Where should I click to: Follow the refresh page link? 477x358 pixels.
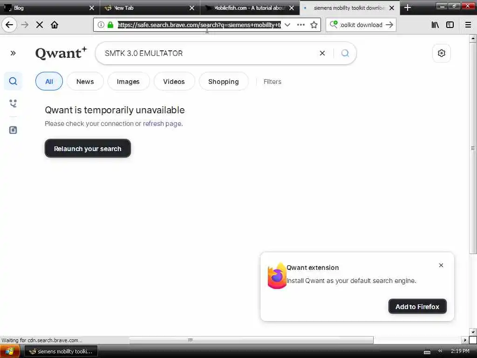[162, 124]
